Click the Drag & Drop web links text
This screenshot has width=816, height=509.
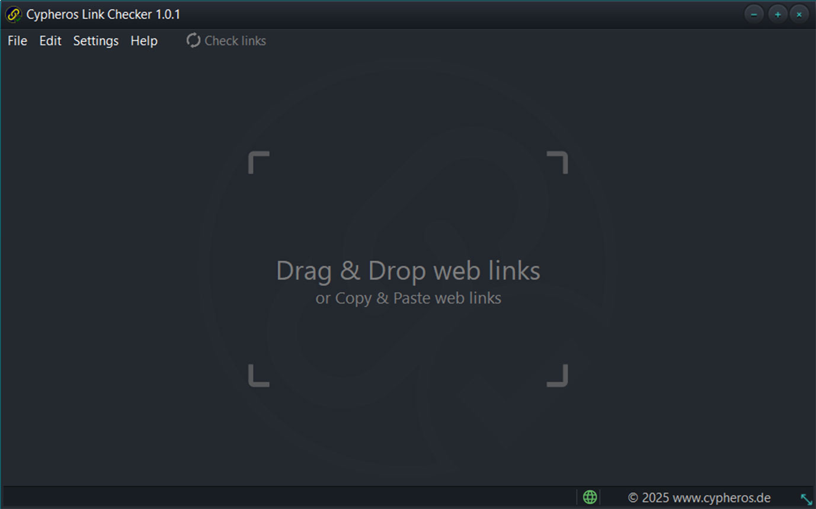(x=408, y=270)
